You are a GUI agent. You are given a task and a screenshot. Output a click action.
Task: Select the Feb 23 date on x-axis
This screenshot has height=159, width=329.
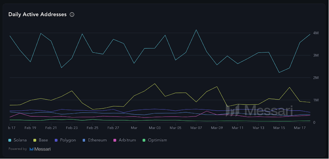click(x=72, y=128)
